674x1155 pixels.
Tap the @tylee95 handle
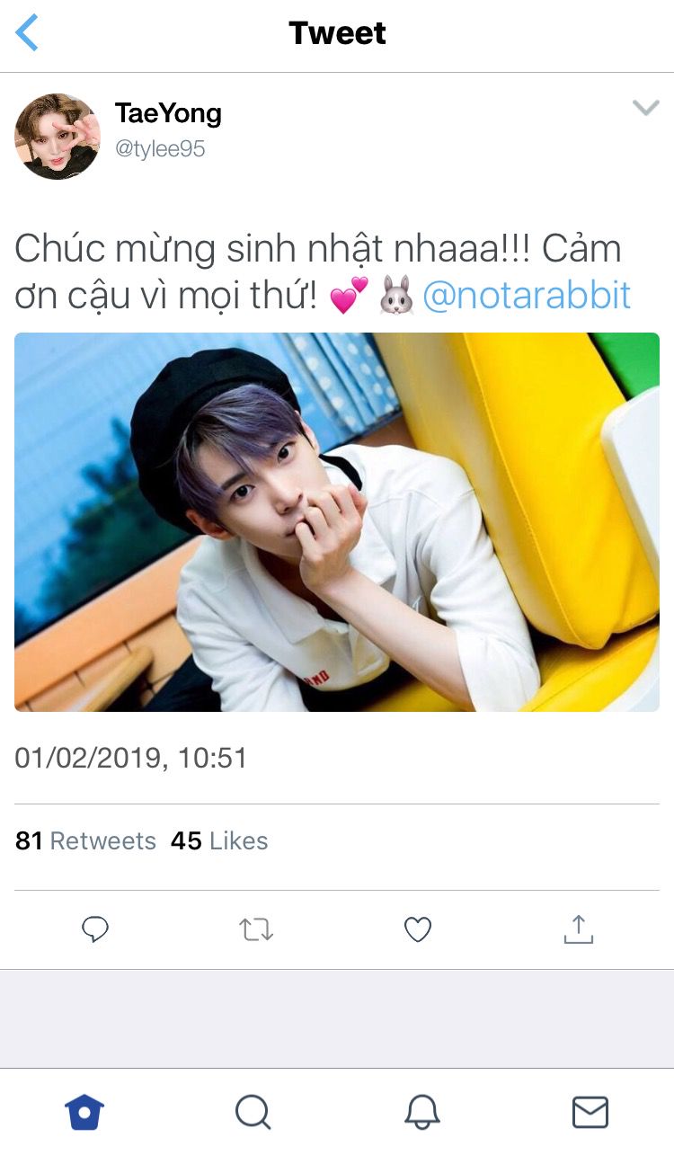(160, 149)
